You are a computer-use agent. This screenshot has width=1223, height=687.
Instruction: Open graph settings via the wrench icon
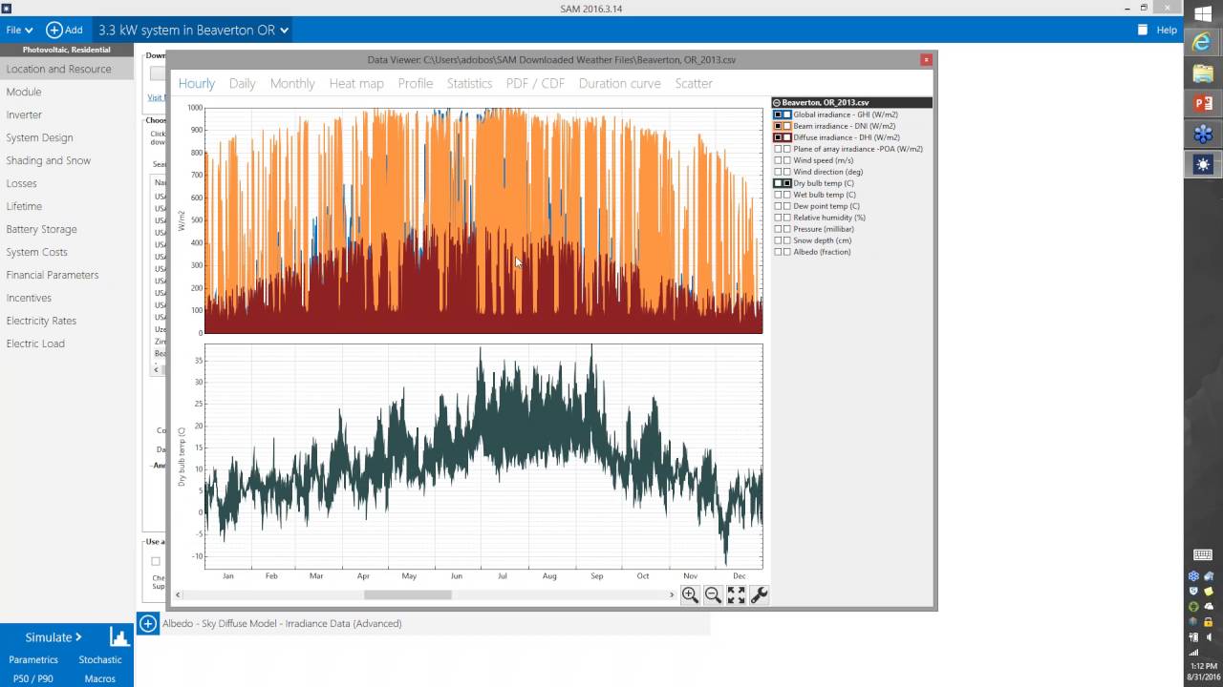(x=760, y=595)
